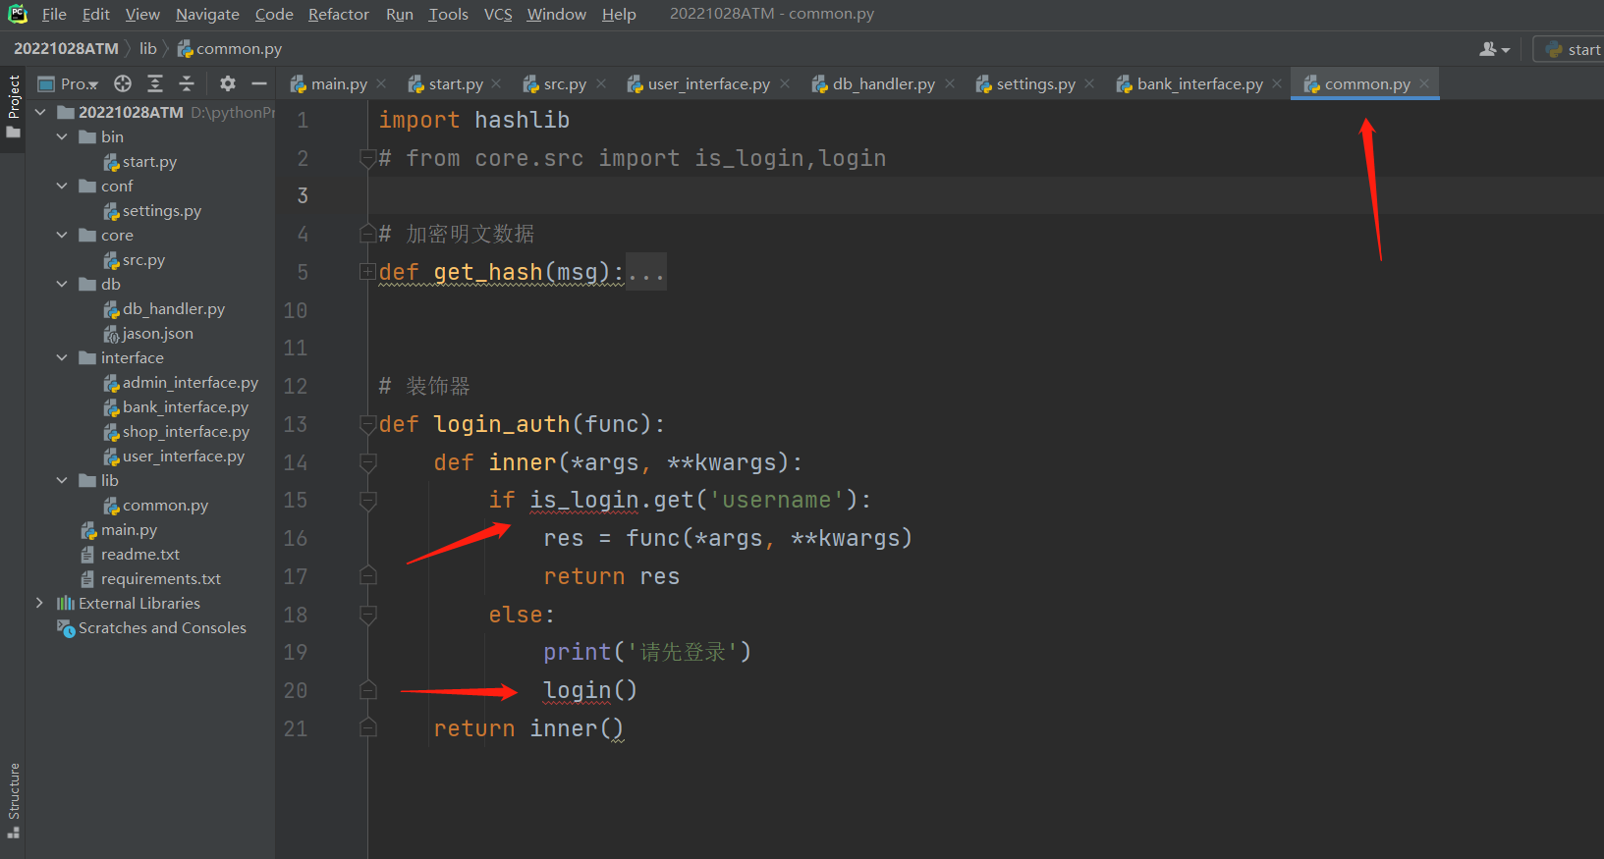
Task: Fold the else block at line 18
Action: [368, 615]
